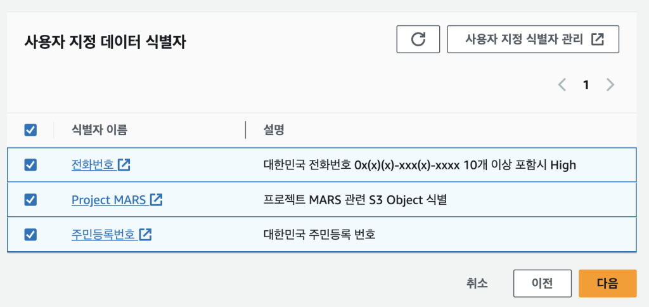
Task: Uncheck the 전화번호 row checkbox
Action: (30, 165)
